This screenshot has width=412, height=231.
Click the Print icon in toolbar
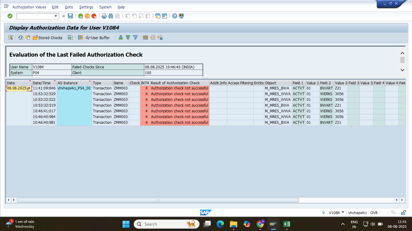[x=104, y=16]
